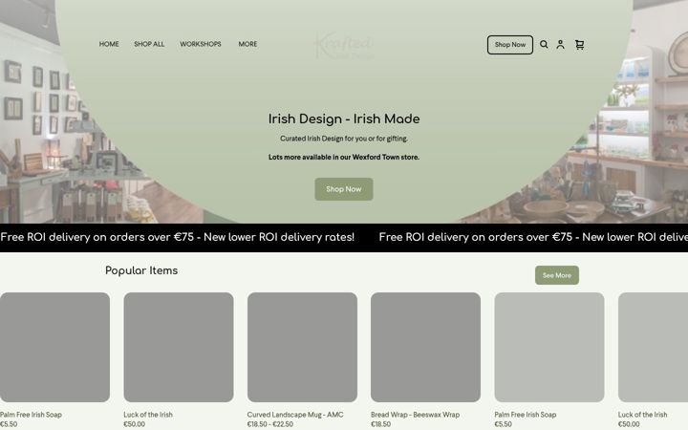Click the Krafted logo in header
Viewport: 688px width, 430px height.
[x=344, y=45]
